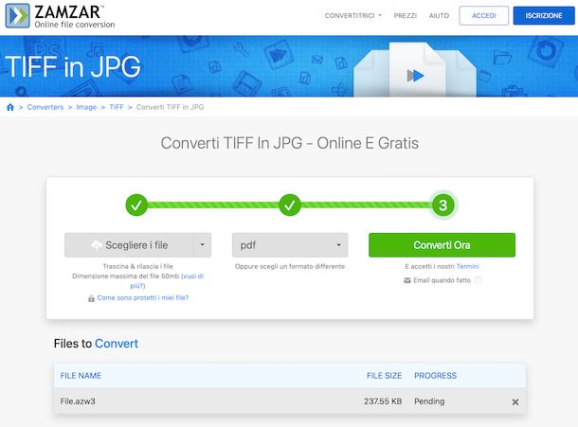Click the FILE NAME column header
This screenshot has height=427, width=578.
coord(81,376)
